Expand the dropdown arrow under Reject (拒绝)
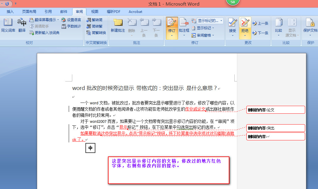The height and width of the screenshot is (189, 318). pyautogui.click(x=245, y=36)
